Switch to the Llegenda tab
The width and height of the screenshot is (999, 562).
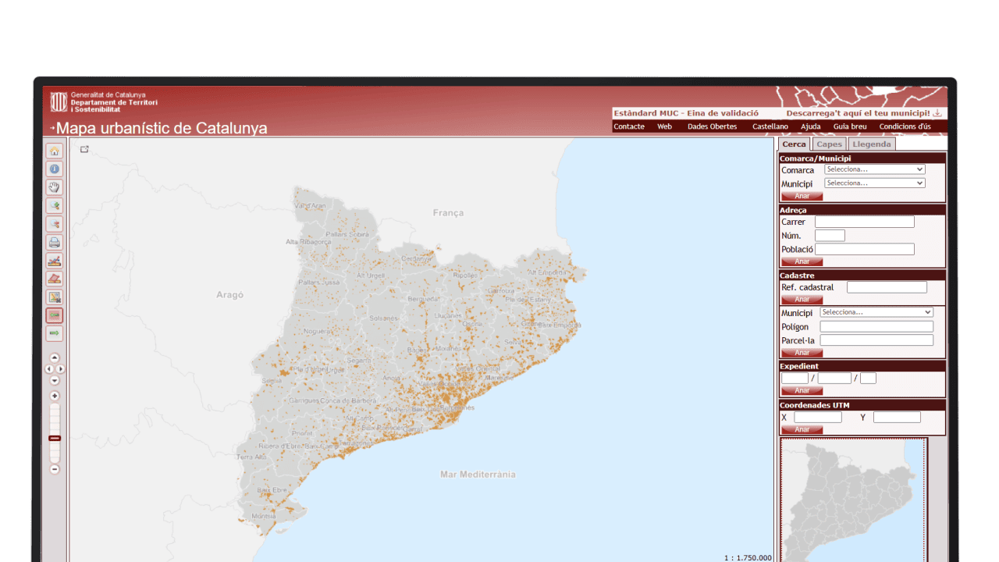[871, 144]
